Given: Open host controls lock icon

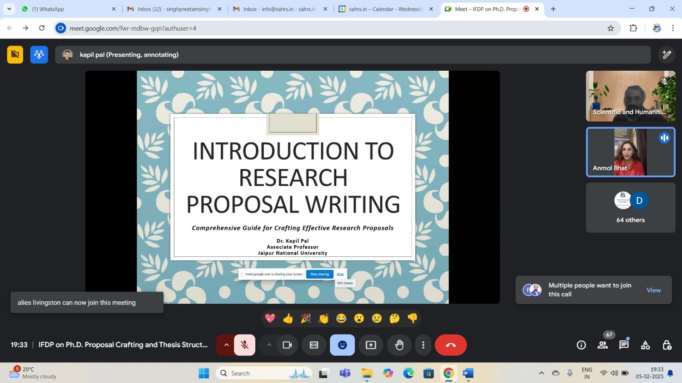Looking at the screenshot, I should [667, 345].
